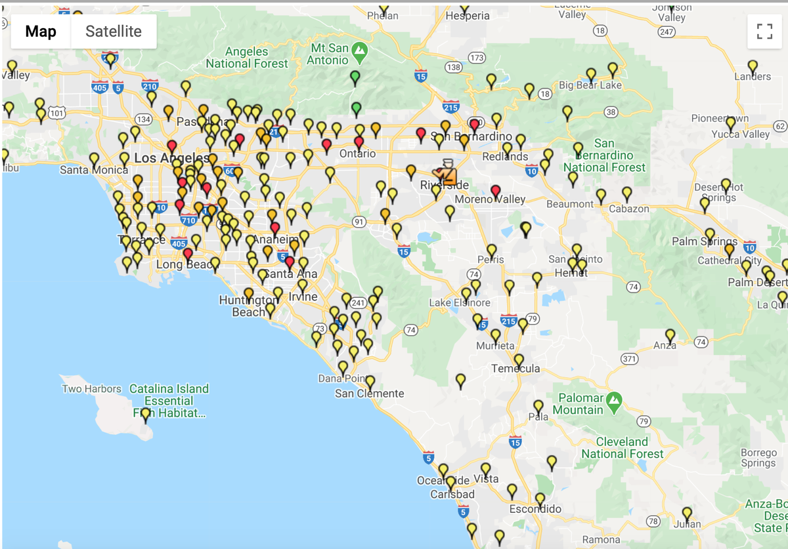Image resolution: width=788 pixels, height=549 pixels.
Task: Select the orange marker at Huntington Beach
Action: tap(249, 295)
